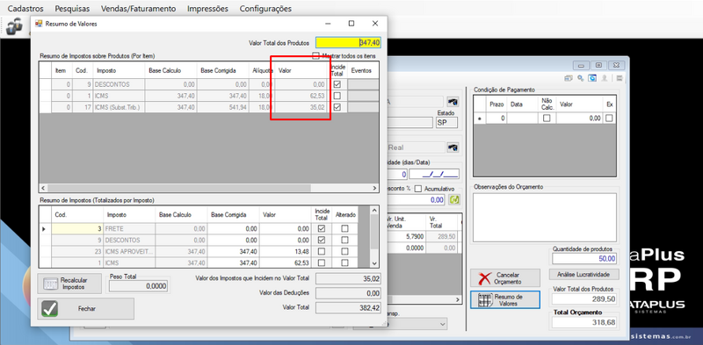
Task: Click the Resumo de Valores button in budget window
Action: [x=505, y=299]
